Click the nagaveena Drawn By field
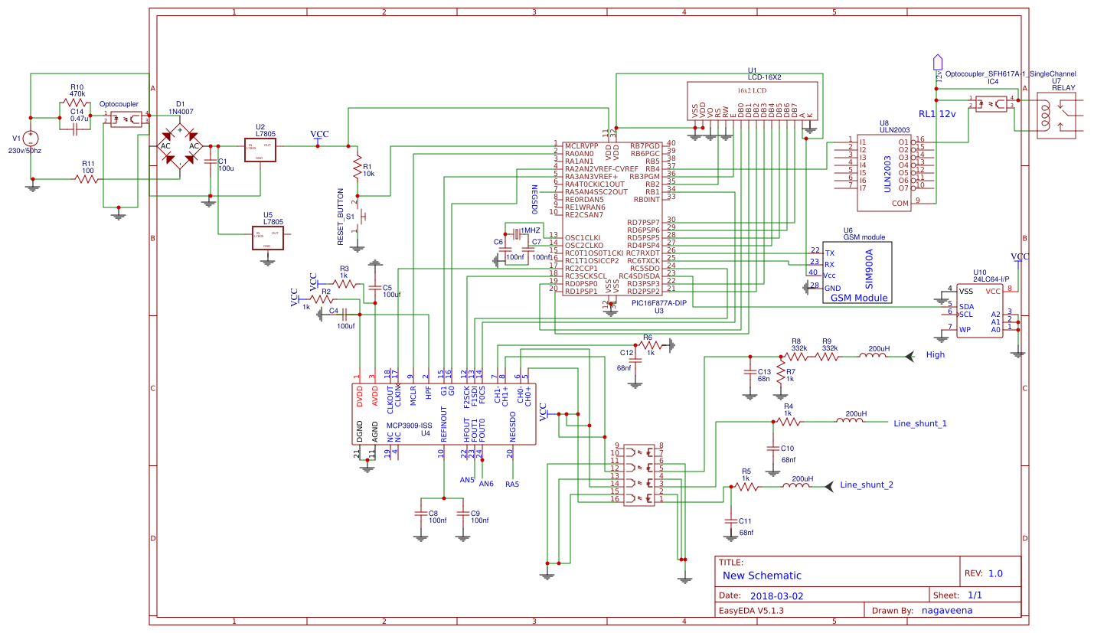The image size is (1094, 633). tap(947, 610)
